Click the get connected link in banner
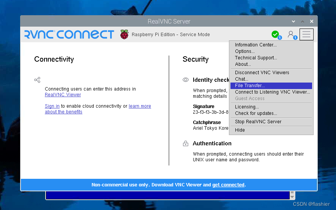 coord(228,185)
